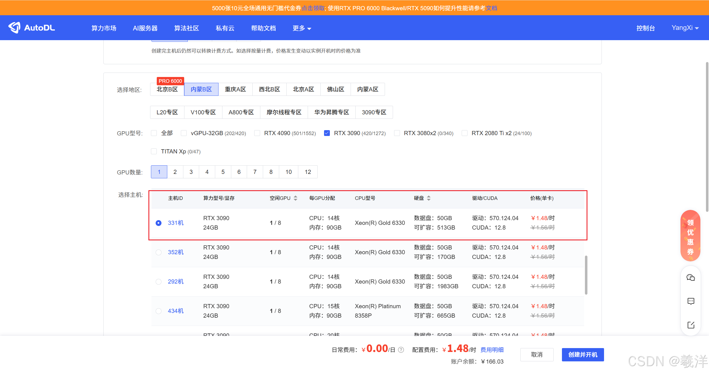Set GPU quantity to 2
Image resolution: width=709 pixels, height=373 pixels.
point(175,172)
